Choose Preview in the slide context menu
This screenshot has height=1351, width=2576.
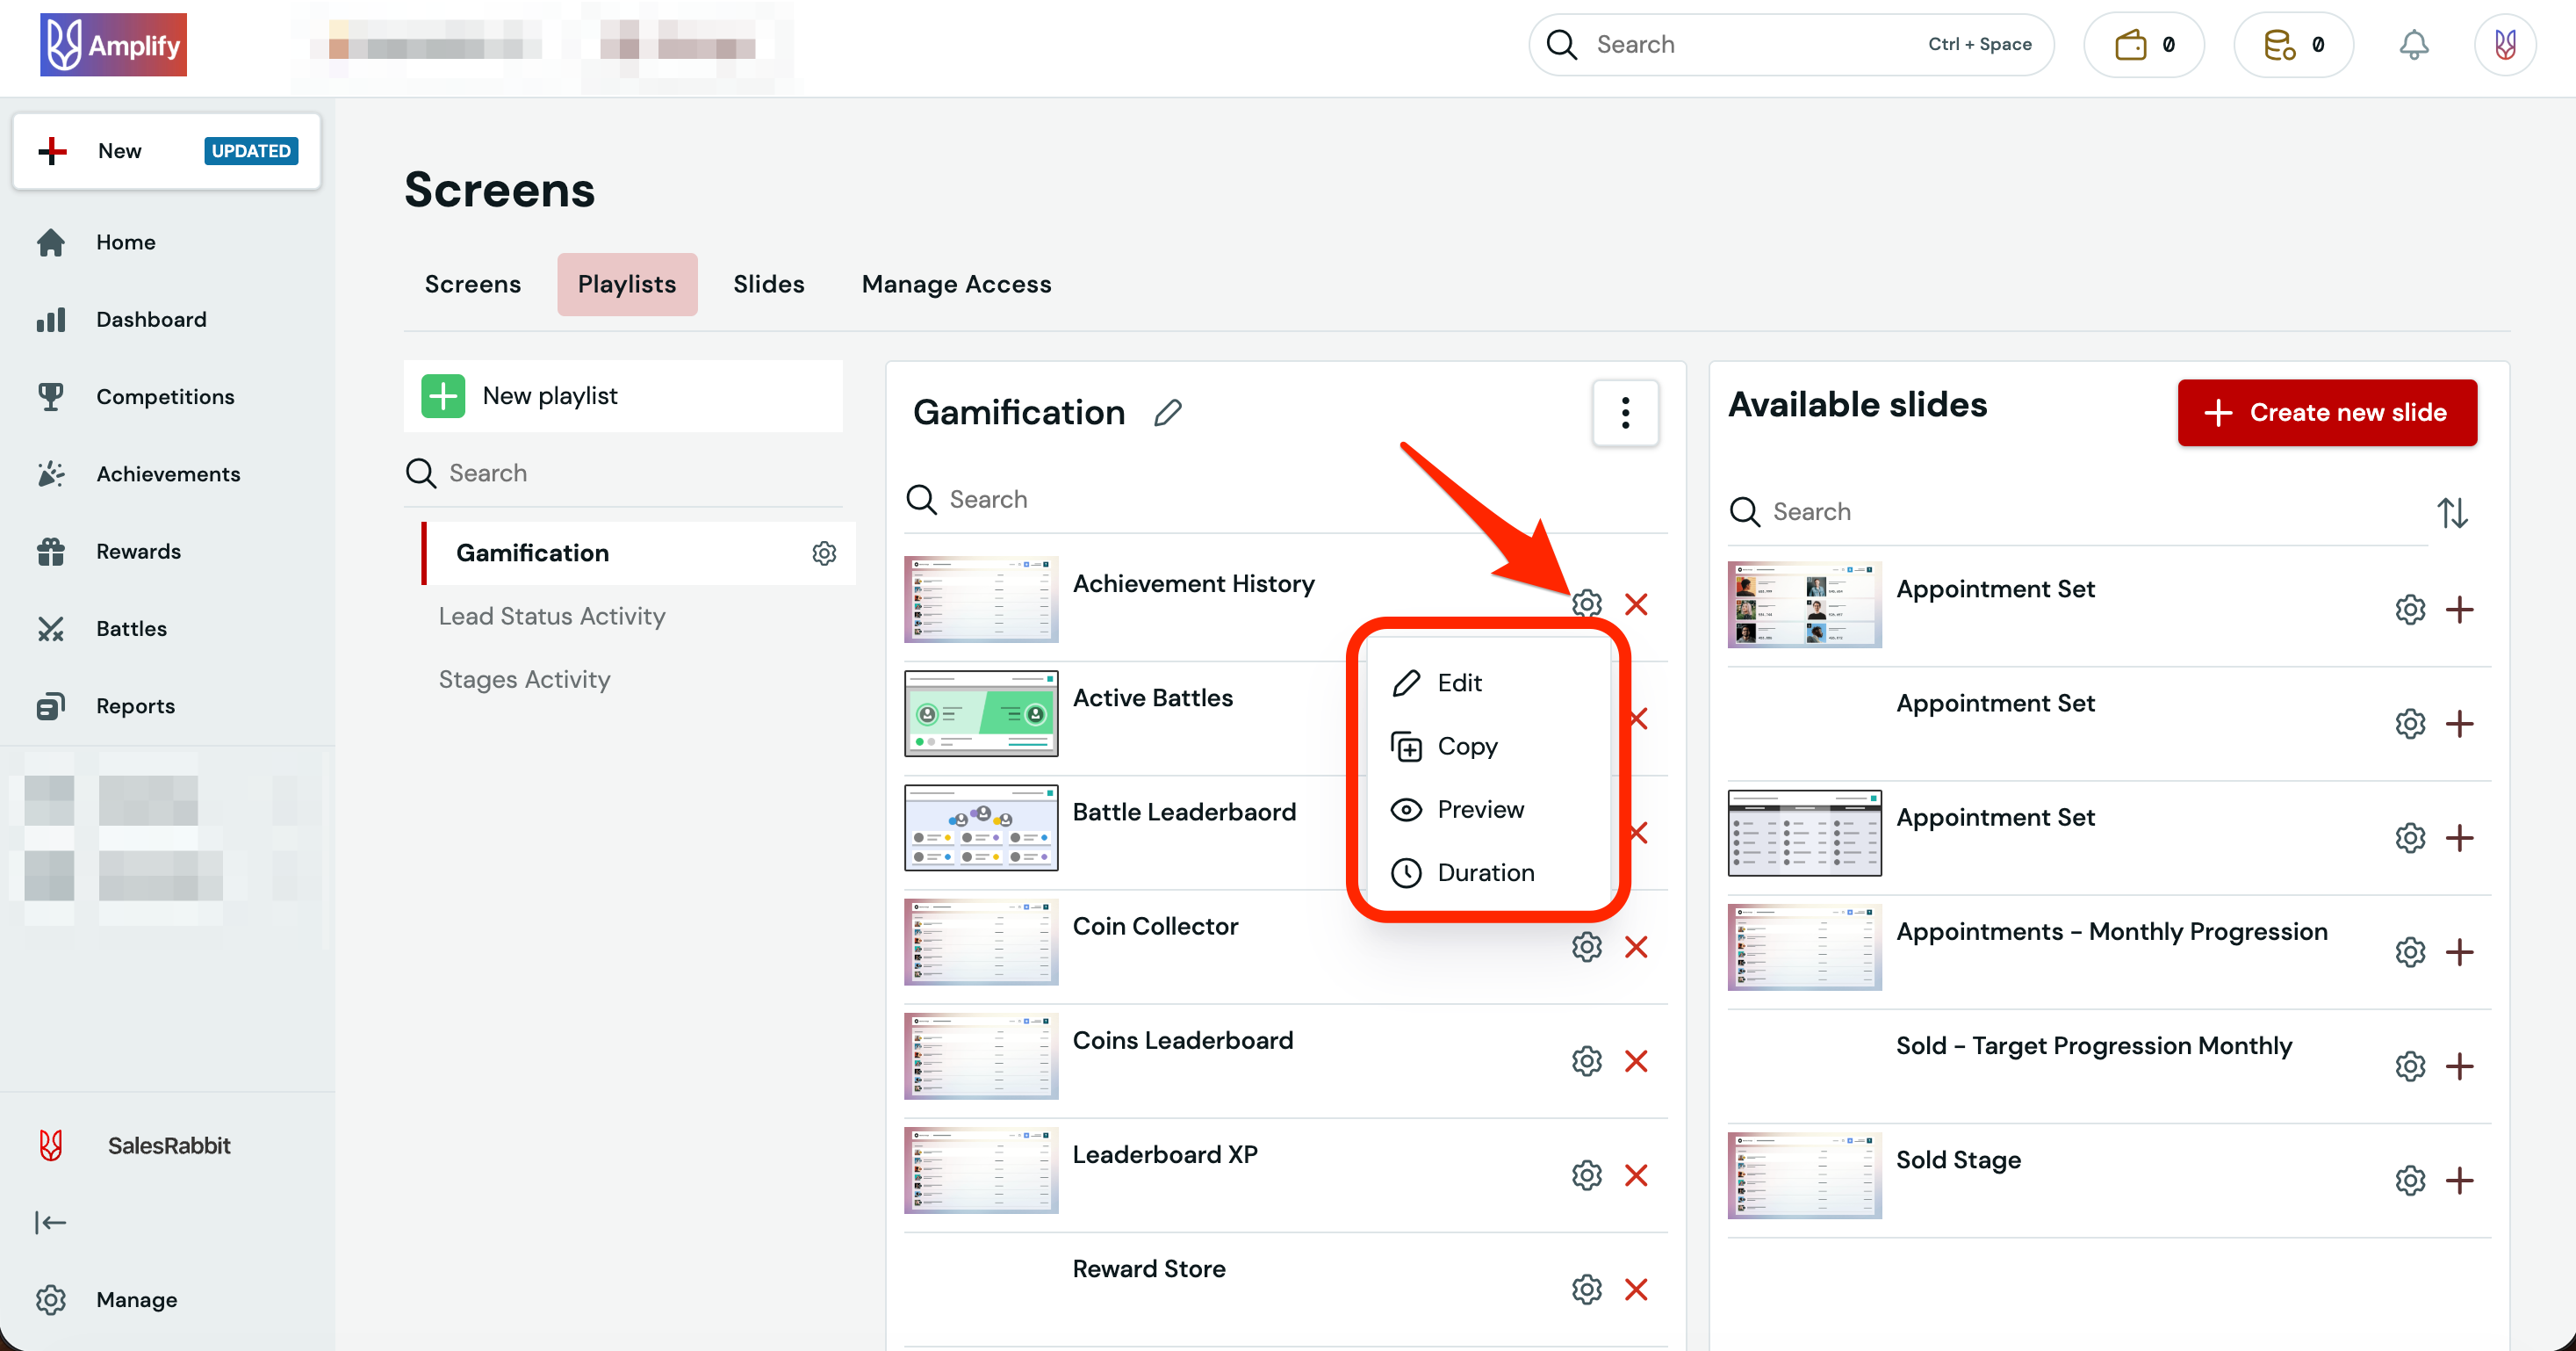pos(1480,810)
